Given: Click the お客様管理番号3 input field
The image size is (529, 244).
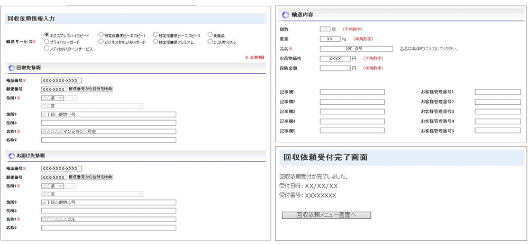Looking at the screenshot, I should pos(498,111).
